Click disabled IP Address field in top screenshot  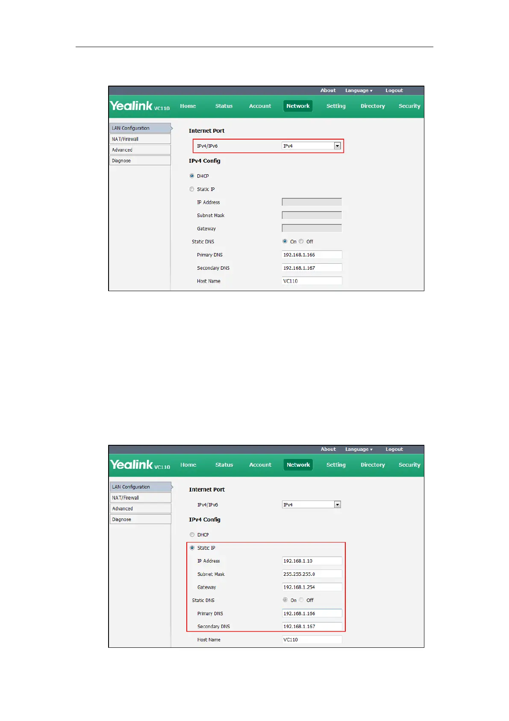(312, 202)
